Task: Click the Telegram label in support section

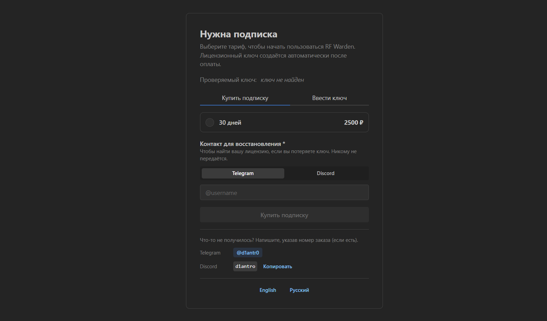Action: pos(210,253)
